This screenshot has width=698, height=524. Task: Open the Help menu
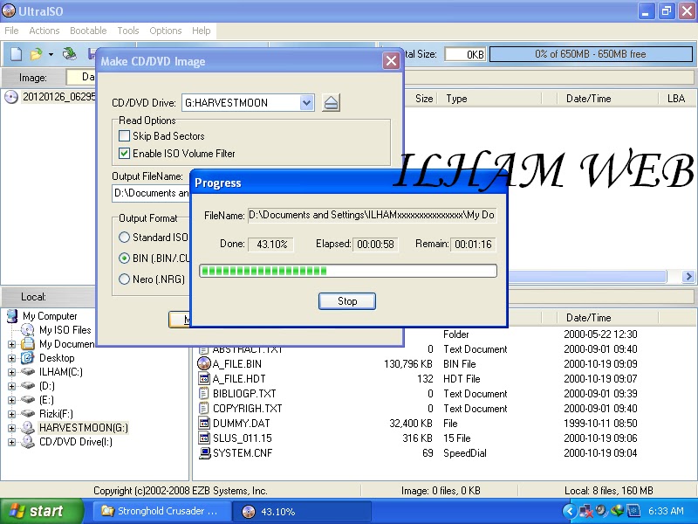[x=202, y=31]
